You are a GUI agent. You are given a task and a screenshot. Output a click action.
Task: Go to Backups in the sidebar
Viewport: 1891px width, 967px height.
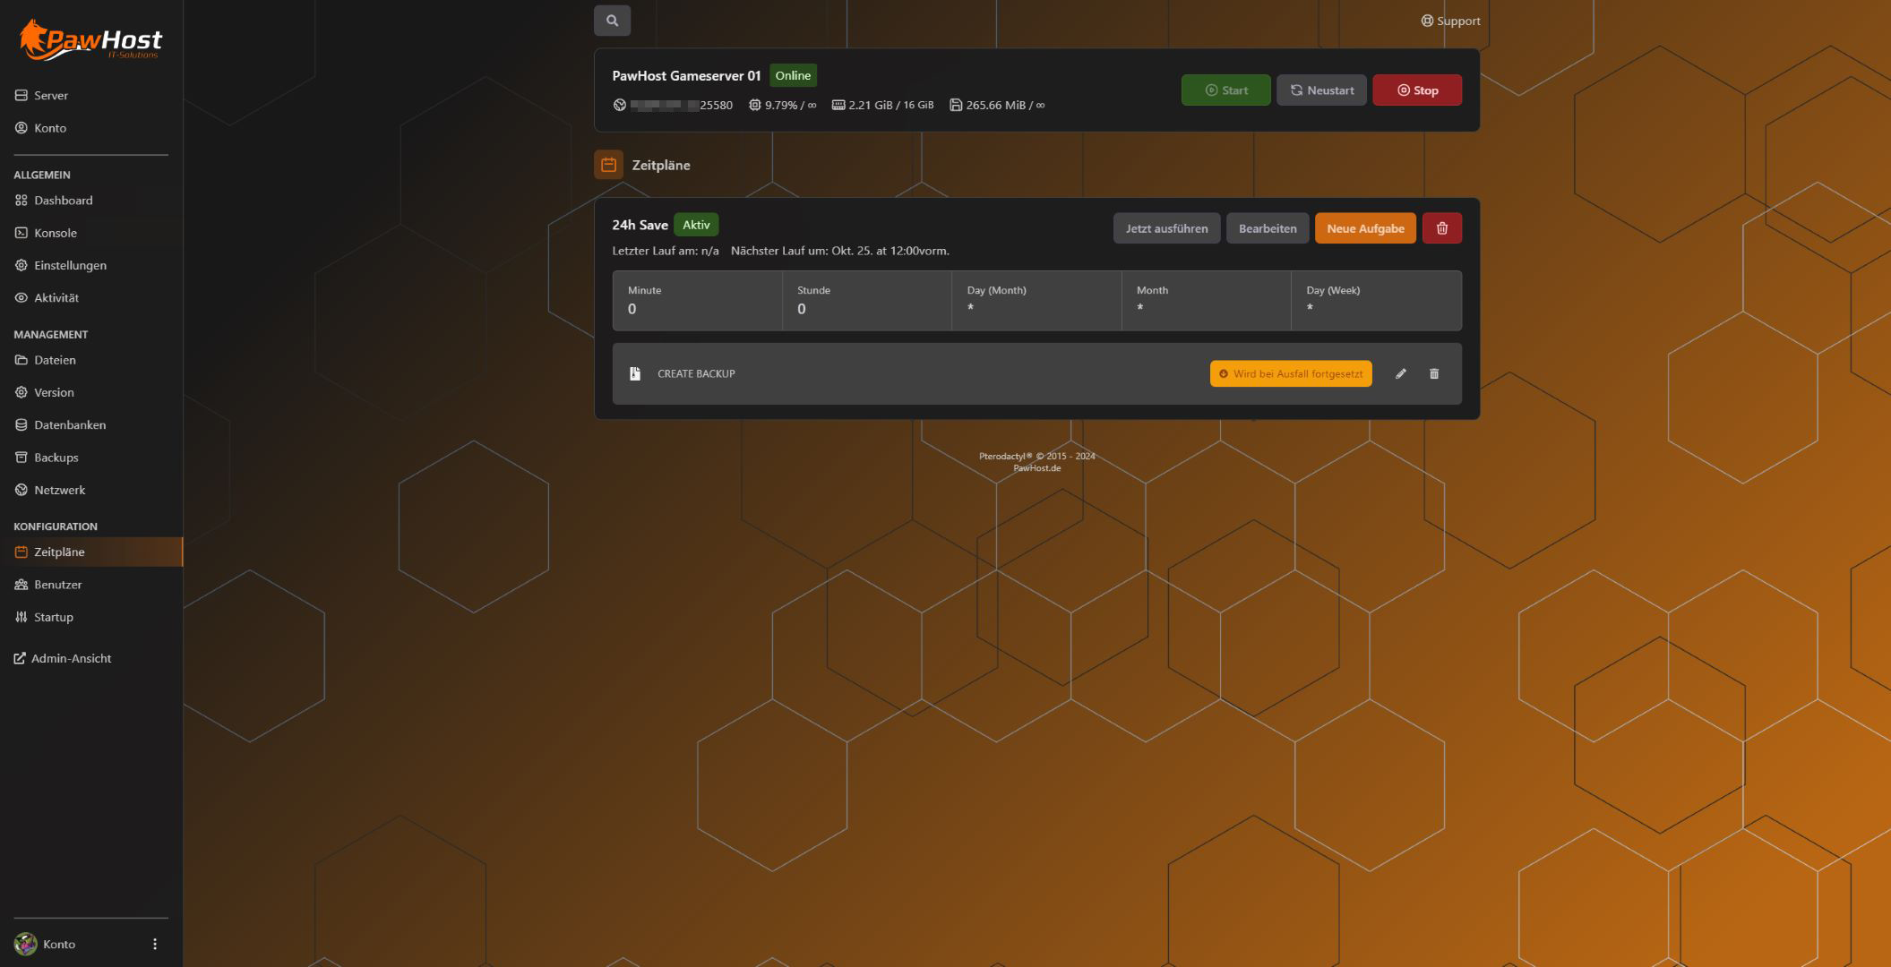56,458
